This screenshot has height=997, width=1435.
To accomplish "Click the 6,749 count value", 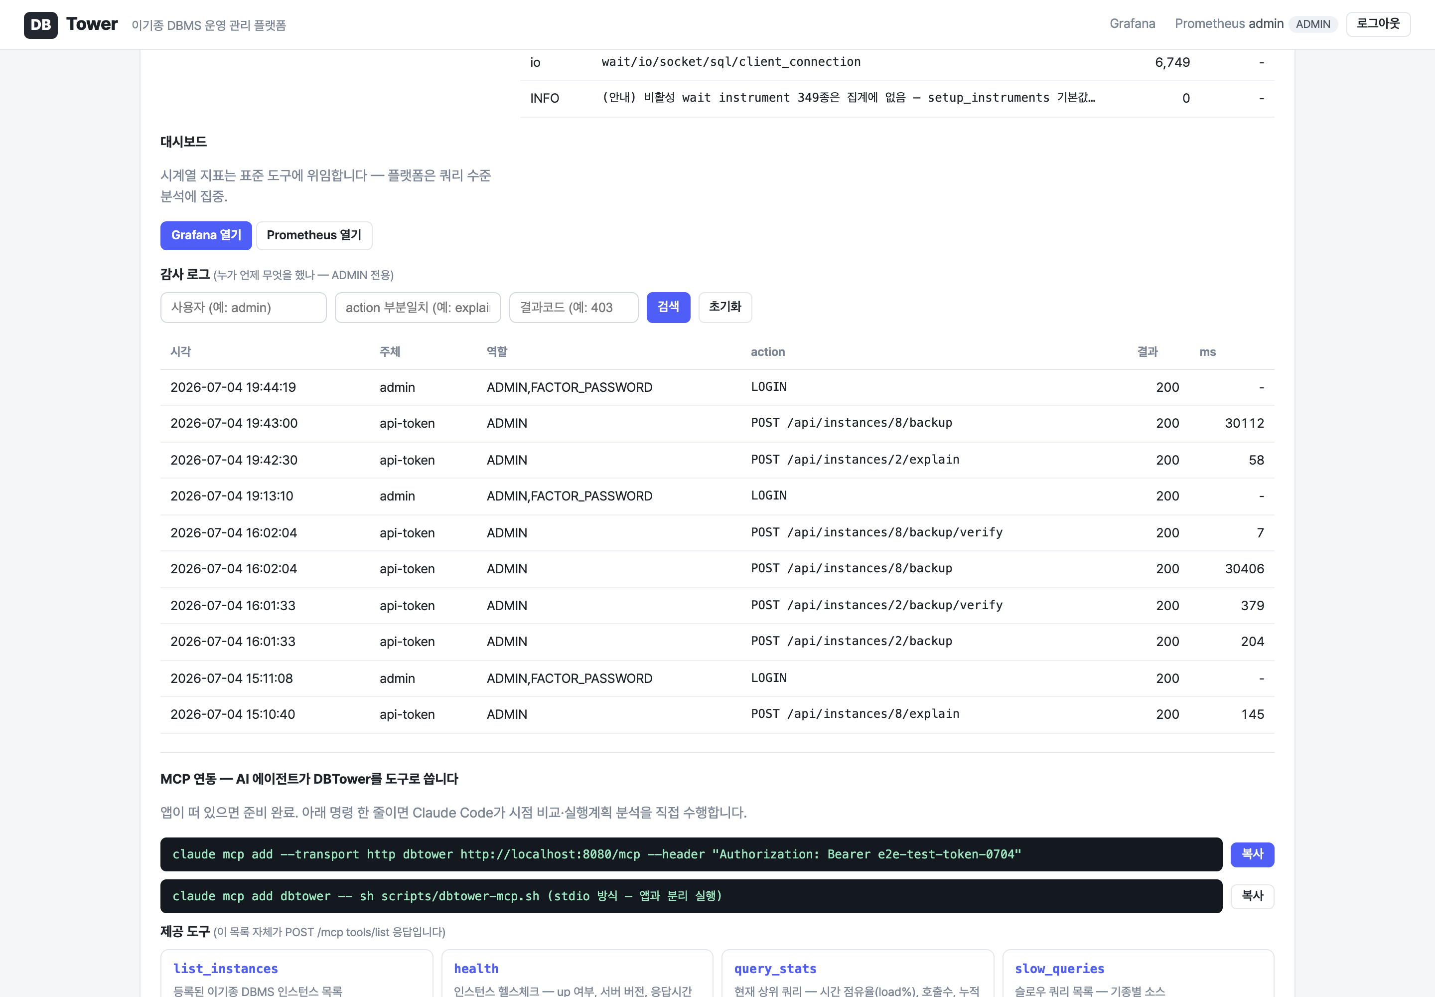I will coord(1172,62).
